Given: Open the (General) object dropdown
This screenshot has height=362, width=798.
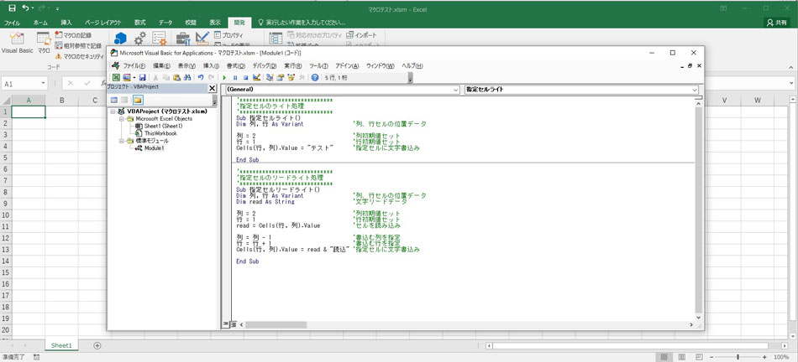Looking at the screenshot, I should tap(455, 90).
